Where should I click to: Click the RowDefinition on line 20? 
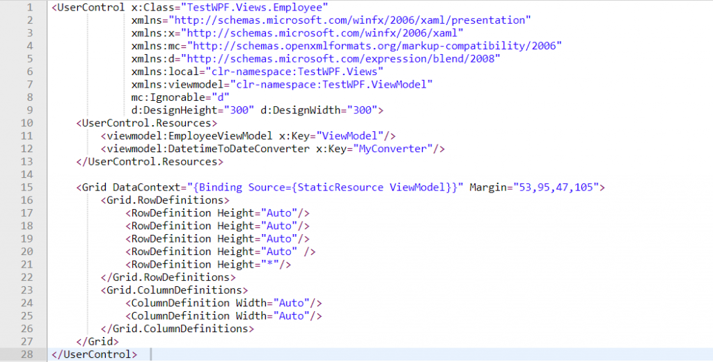pos(221,252)
